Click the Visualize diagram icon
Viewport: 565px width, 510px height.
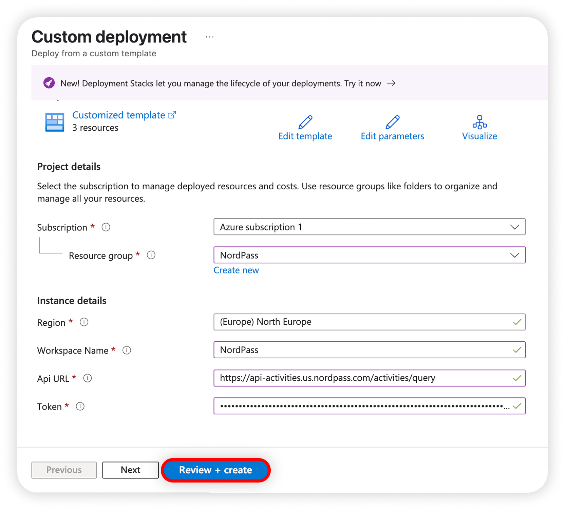point(479,122)
